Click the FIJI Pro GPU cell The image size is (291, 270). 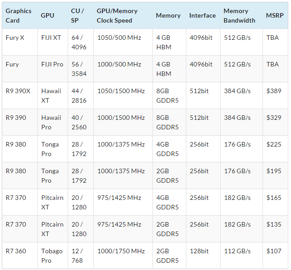click(x=53, y=69)
